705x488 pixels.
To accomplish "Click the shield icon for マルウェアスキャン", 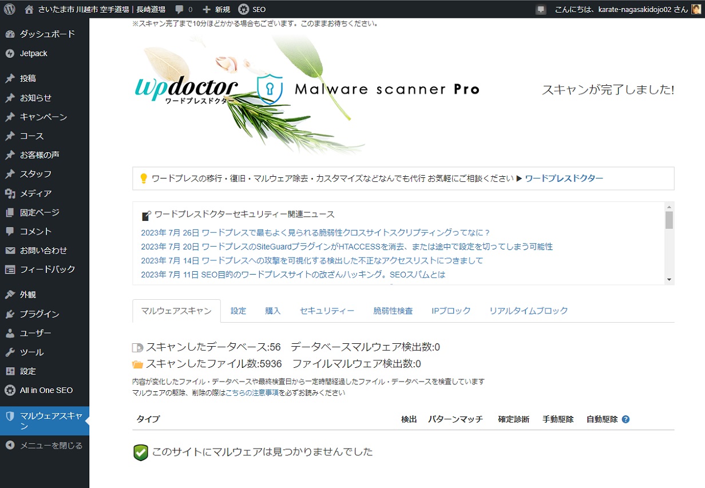I will 10,416.
